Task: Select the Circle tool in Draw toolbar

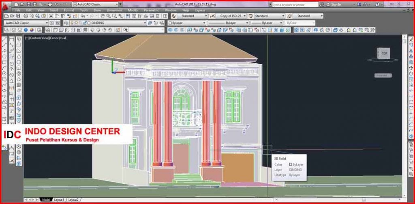Action: click(x=4, y=73)
